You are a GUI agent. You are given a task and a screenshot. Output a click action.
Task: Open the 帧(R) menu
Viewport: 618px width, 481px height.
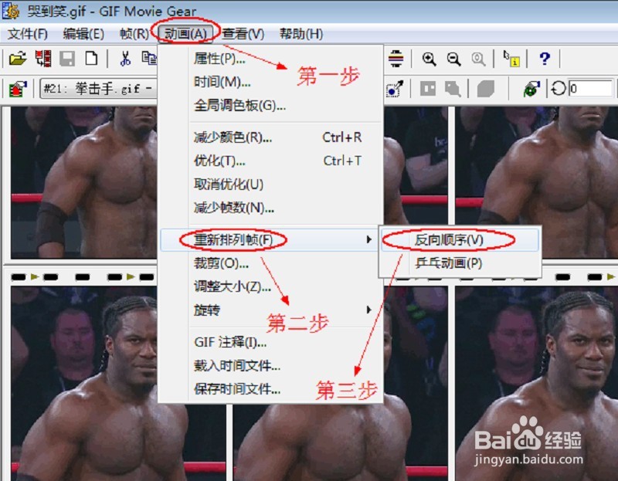point(134,34)
